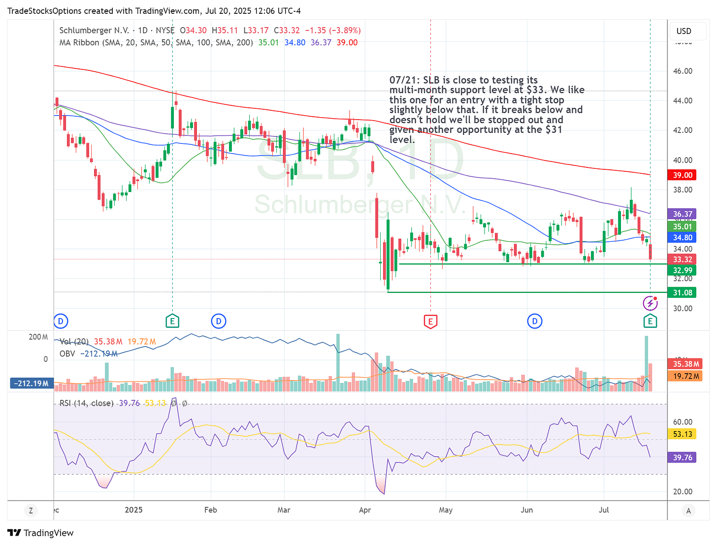The width and height of the screenshot is (717, 545).
Task: Click the 200M volume axis label
Action: click(x=38, y=337)
